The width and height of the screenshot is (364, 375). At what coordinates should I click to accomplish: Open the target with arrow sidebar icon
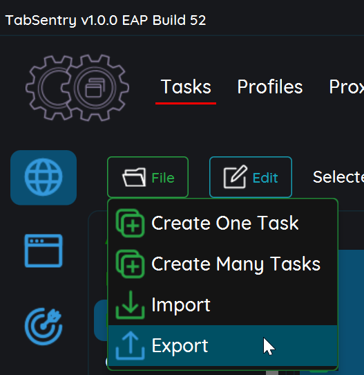tap(44, 327)
